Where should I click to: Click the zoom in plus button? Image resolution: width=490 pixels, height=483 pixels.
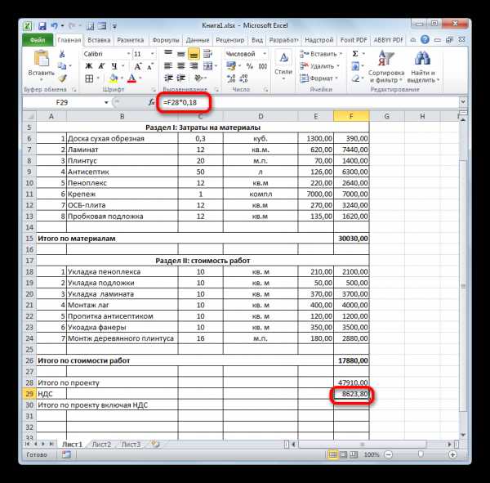point(452,454)
